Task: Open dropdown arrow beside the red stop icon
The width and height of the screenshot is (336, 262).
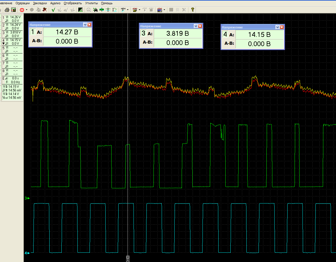Action: pyautogui.click(x=26, y=10)
